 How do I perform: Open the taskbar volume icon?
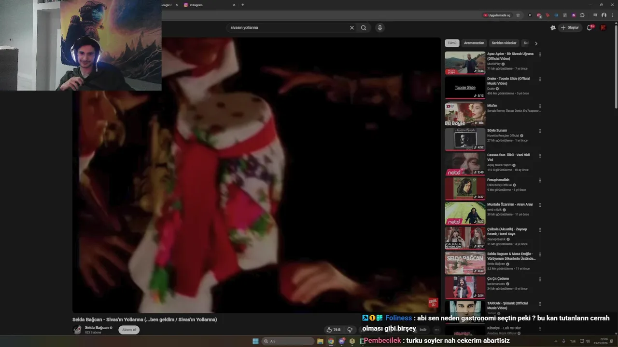click(x=588, y=341)
